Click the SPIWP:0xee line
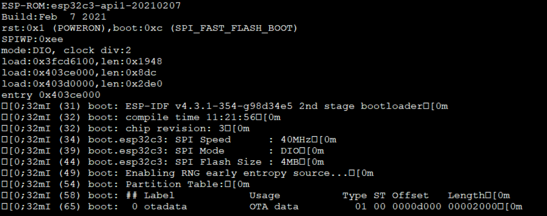The image size is (547, 216). point(32,40)
